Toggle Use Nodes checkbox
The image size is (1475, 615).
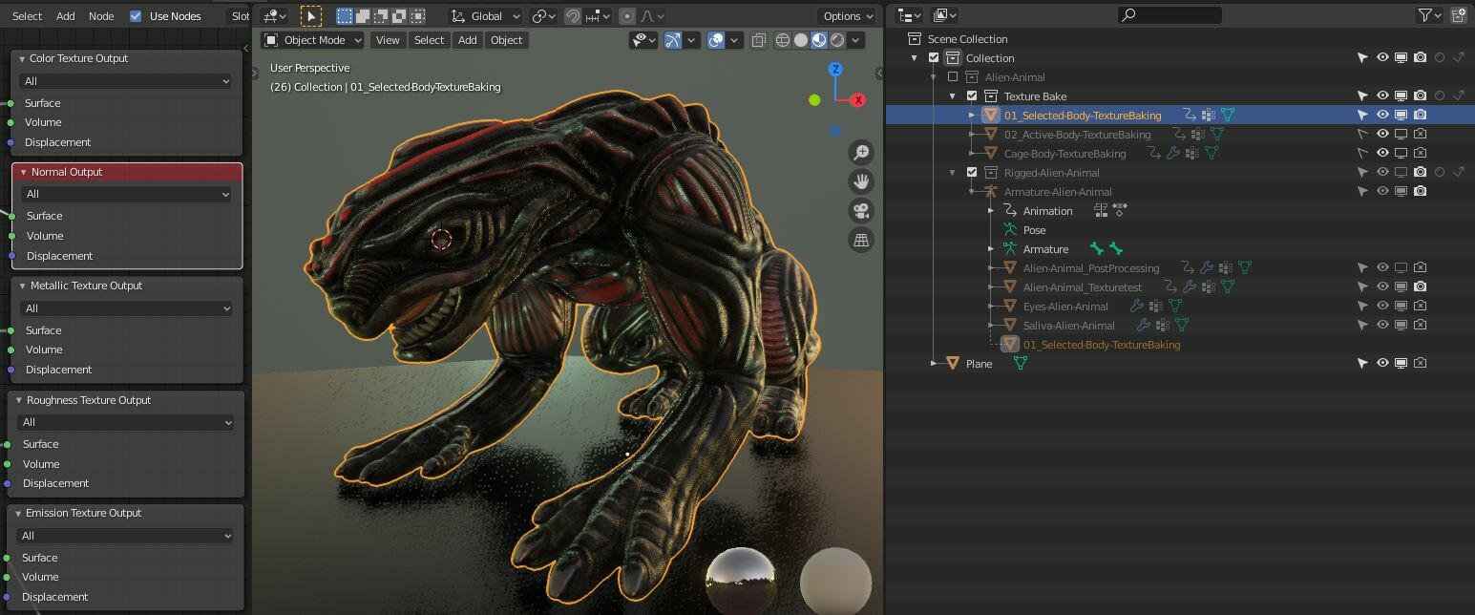click(x=136, y=16)
